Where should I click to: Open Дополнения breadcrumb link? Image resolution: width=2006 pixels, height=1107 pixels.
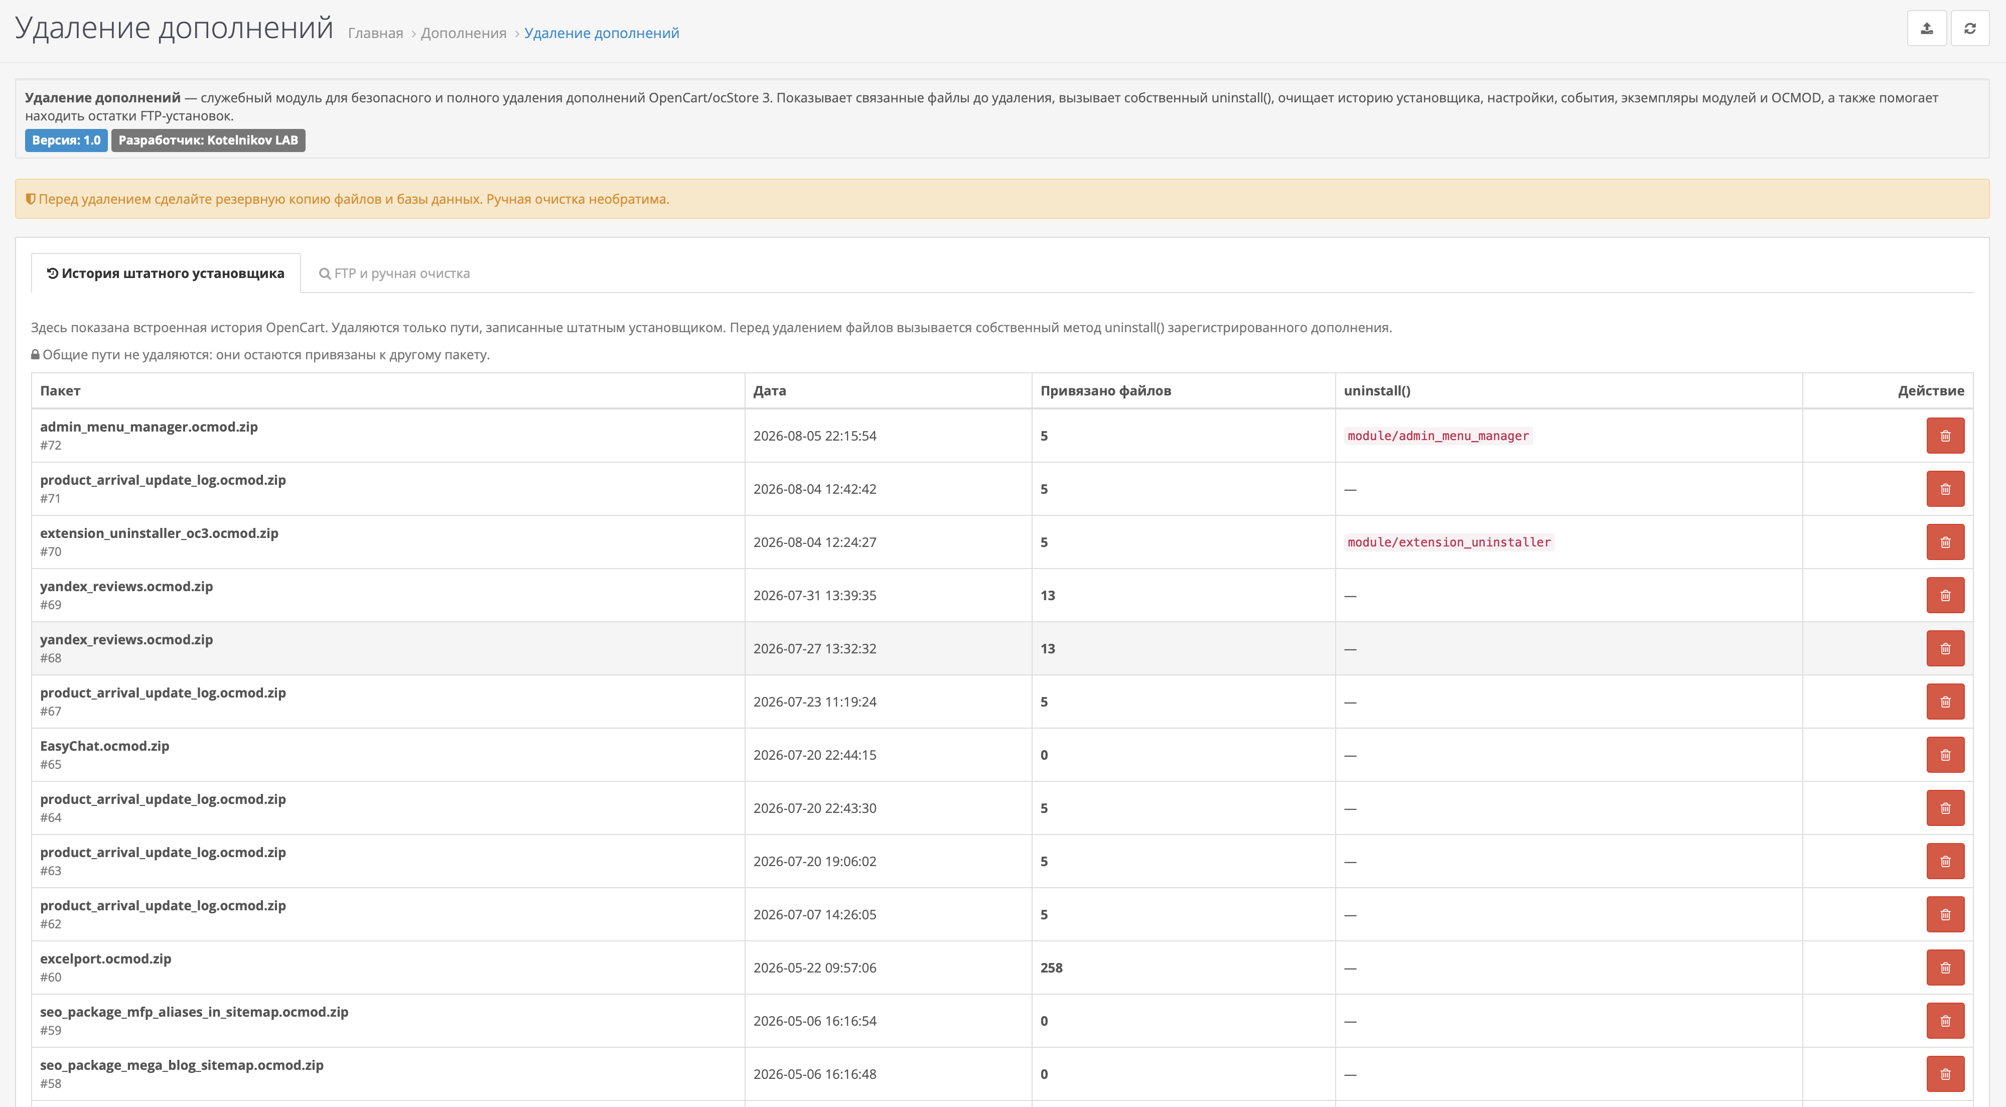(463, 33)
